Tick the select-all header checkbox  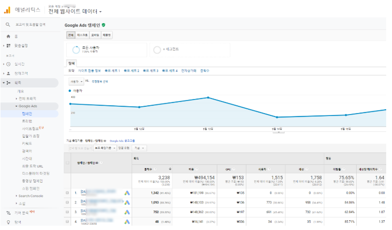[x=67, y=163]
